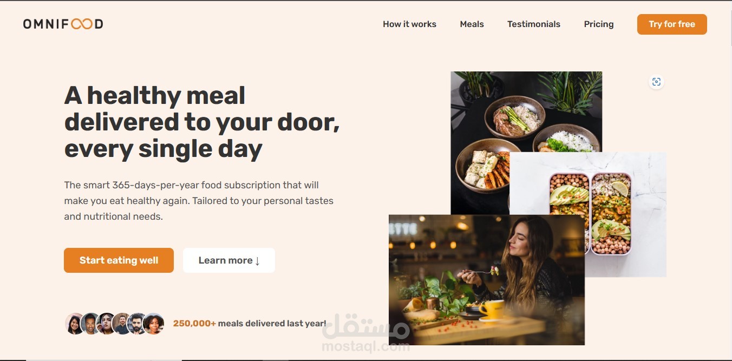The image size is (732, 361).
Task: Click the first customer avatar
Action: pyautogui.click(x=75, y=324)
